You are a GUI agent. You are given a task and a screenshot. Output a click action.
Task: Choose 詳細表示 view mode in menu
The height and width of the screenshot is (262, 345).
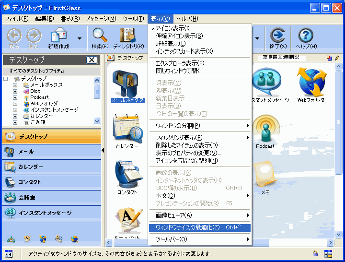pyautogui.click(x=171, y=44)
